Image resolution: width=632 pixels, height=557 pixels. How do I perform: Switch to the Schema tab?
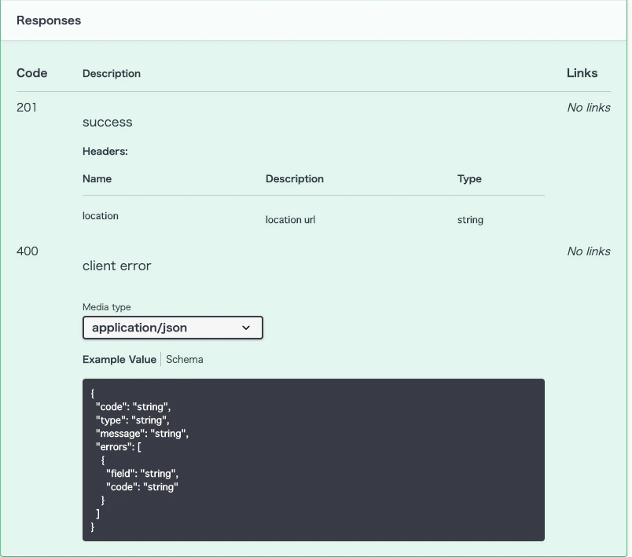click(185, 359)
